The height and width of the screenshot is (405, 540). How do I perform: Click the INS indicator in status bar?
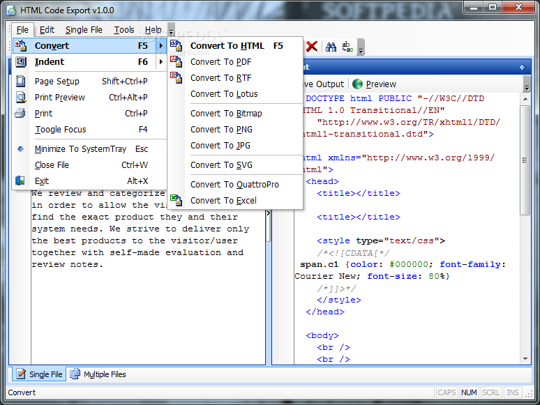[513, 392]
